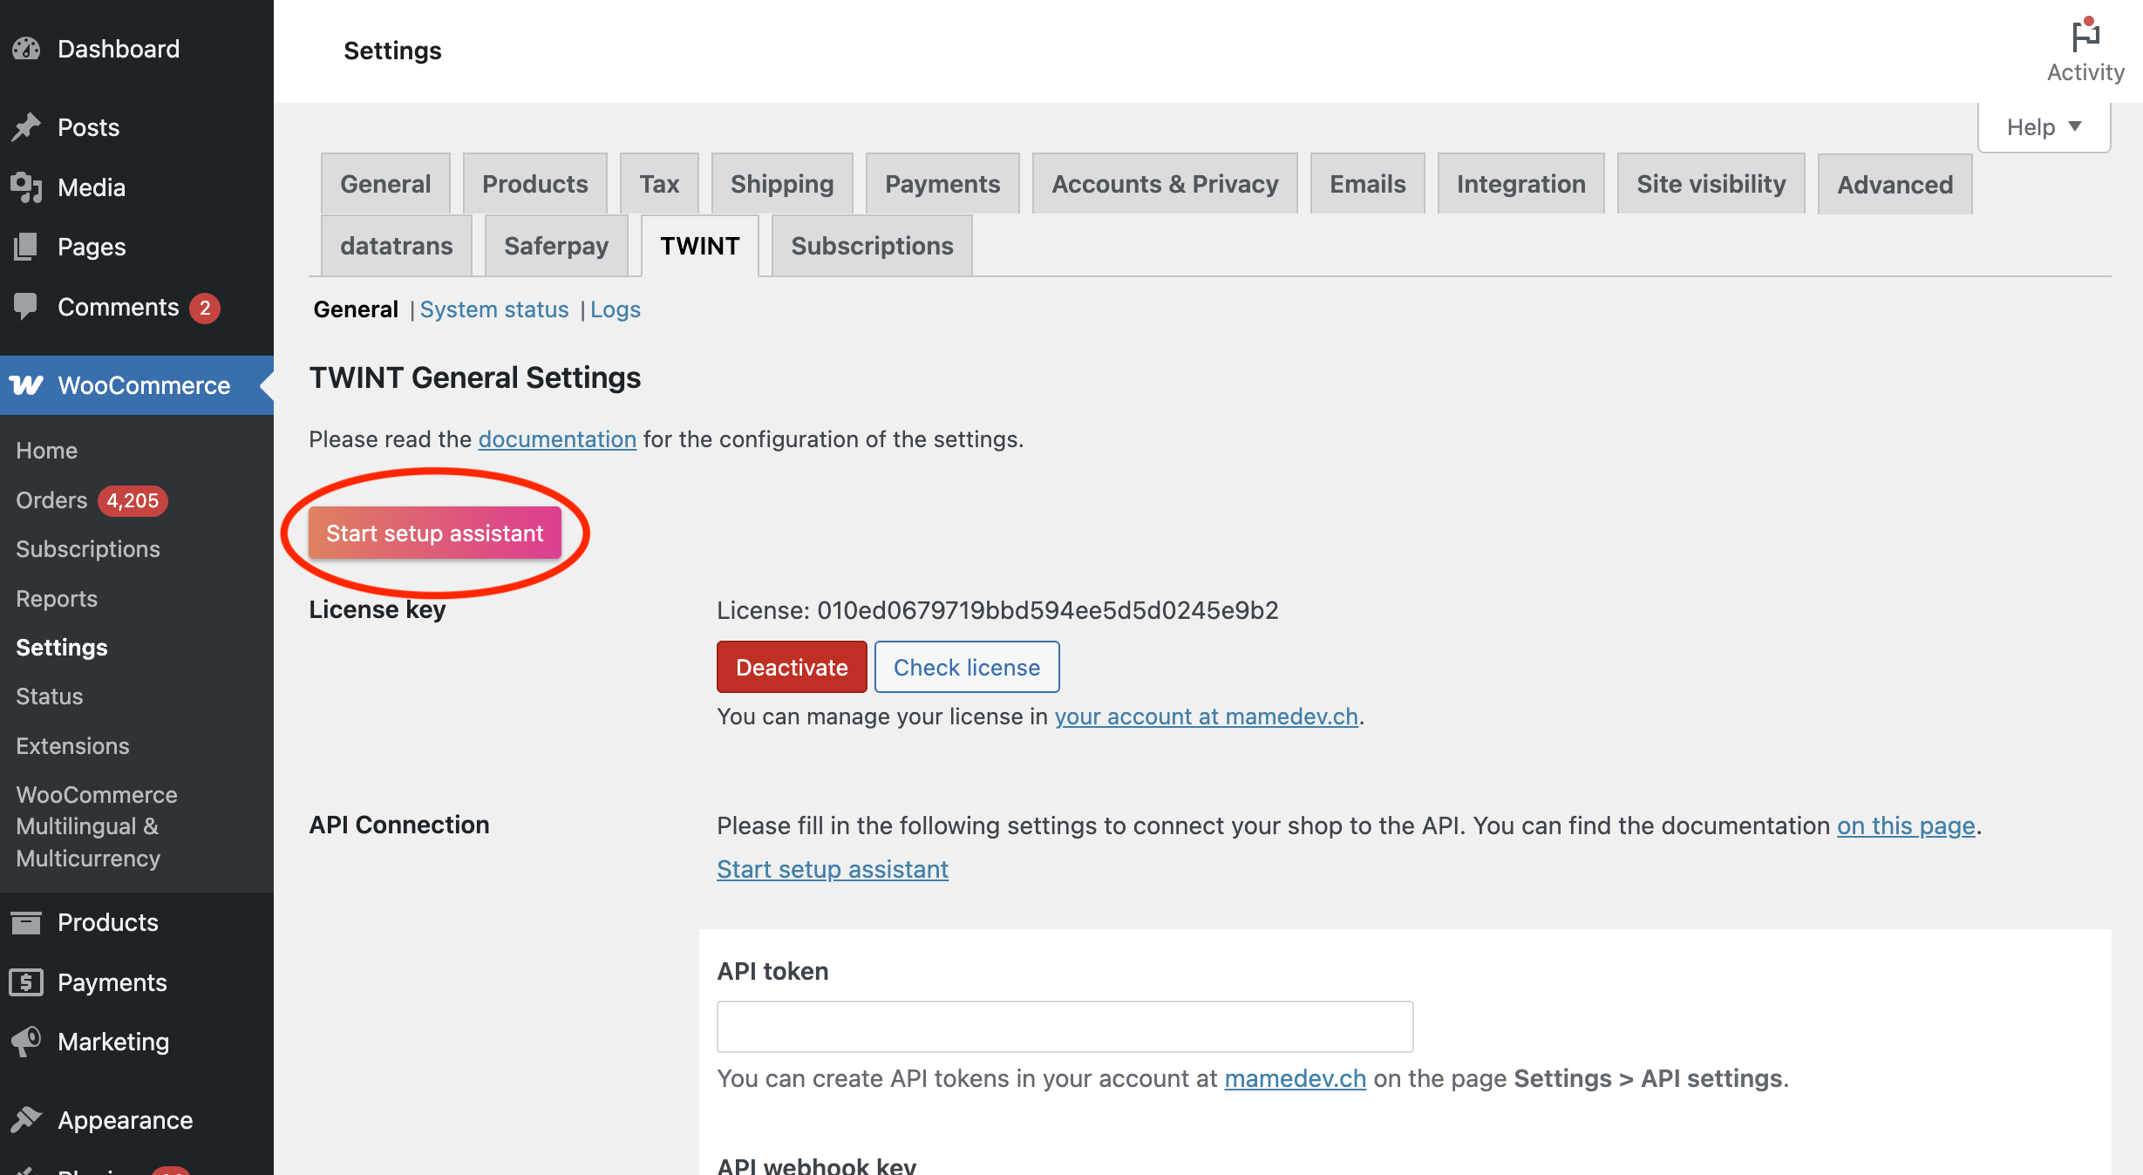Follow the documentation link
Screen dimensions: 2143x1175
556,439
